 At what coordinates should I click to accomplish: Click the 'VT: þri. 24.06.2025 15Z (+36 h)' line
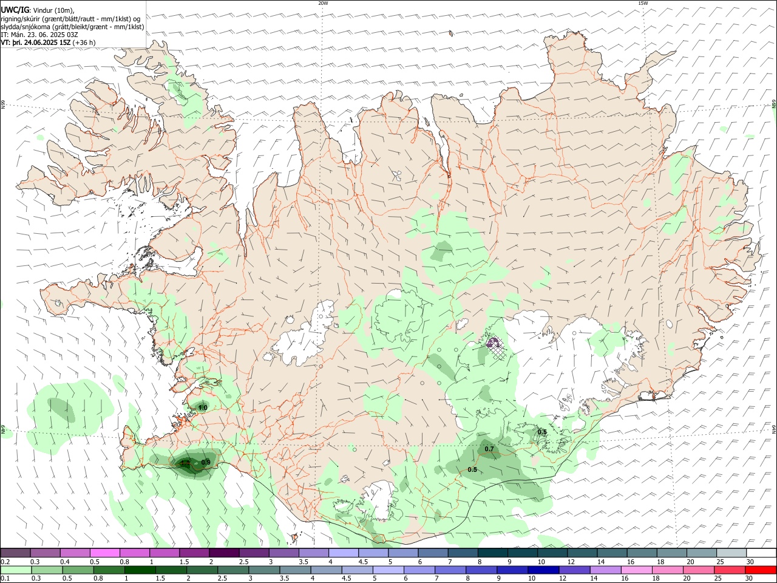pos(48,43)
